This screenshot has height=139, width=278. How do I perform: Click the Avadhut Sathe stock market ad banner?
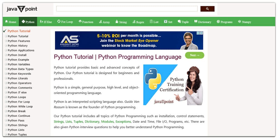129,40
